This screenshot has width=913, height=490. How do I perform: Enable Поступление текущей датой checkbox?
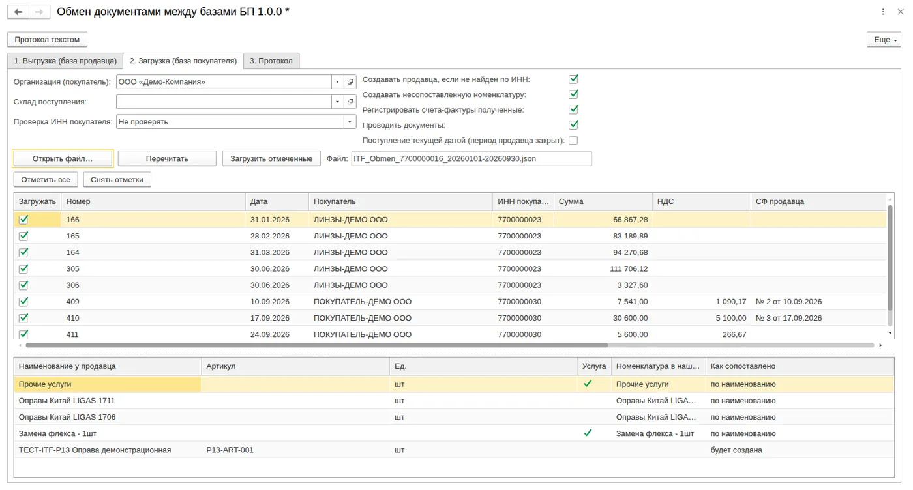click(573, 140)
